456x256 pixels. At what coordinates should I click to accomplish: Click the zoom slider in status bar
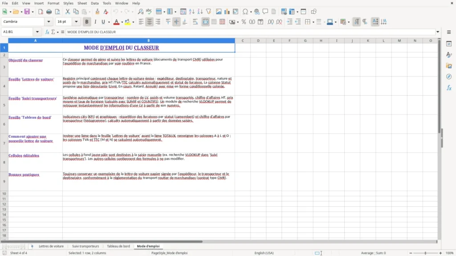coord(425,253)
